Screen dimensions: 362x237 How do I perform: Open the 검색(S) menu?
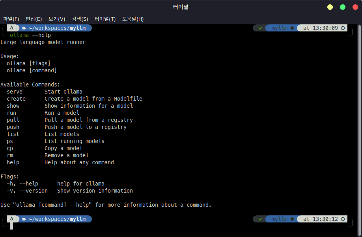(80, 19)
